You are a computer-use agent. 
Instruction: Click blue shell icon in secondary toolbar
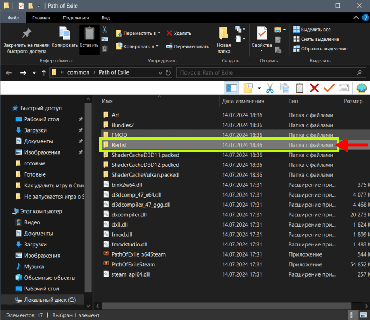[361, 89]
